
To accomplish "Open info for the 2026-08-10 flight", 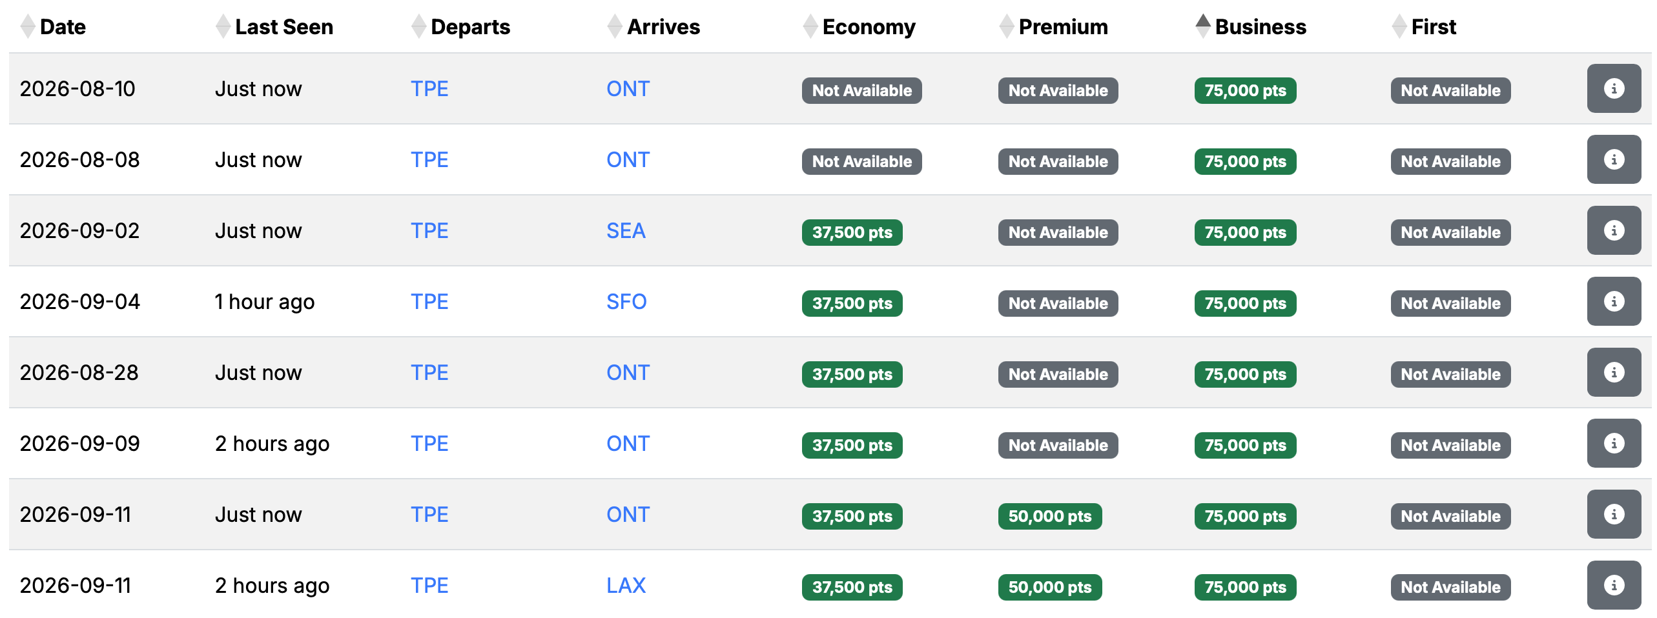I will coord(1613,88).
